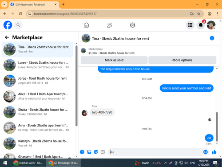The width and height of the screenshot is (222, 167).
Task: Select the Messenger | Facebook tab
Action: click(x=34, y=4)
